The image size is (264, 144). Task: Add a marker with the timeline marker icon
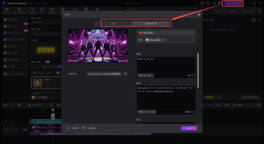[51, 105]
